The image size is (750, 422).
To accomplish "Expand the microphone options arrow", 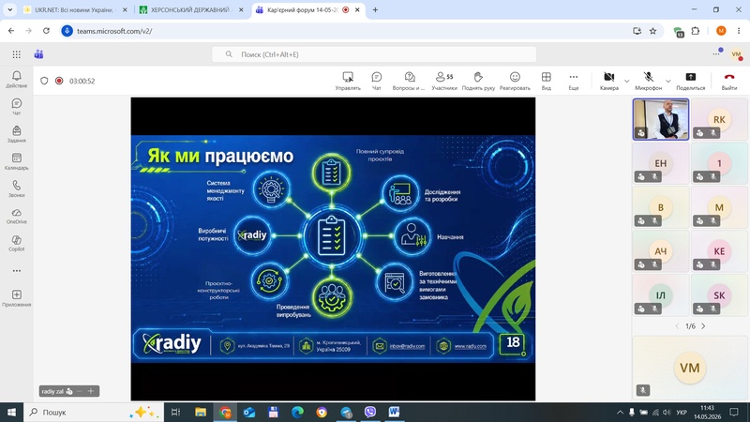I will 668,81.
